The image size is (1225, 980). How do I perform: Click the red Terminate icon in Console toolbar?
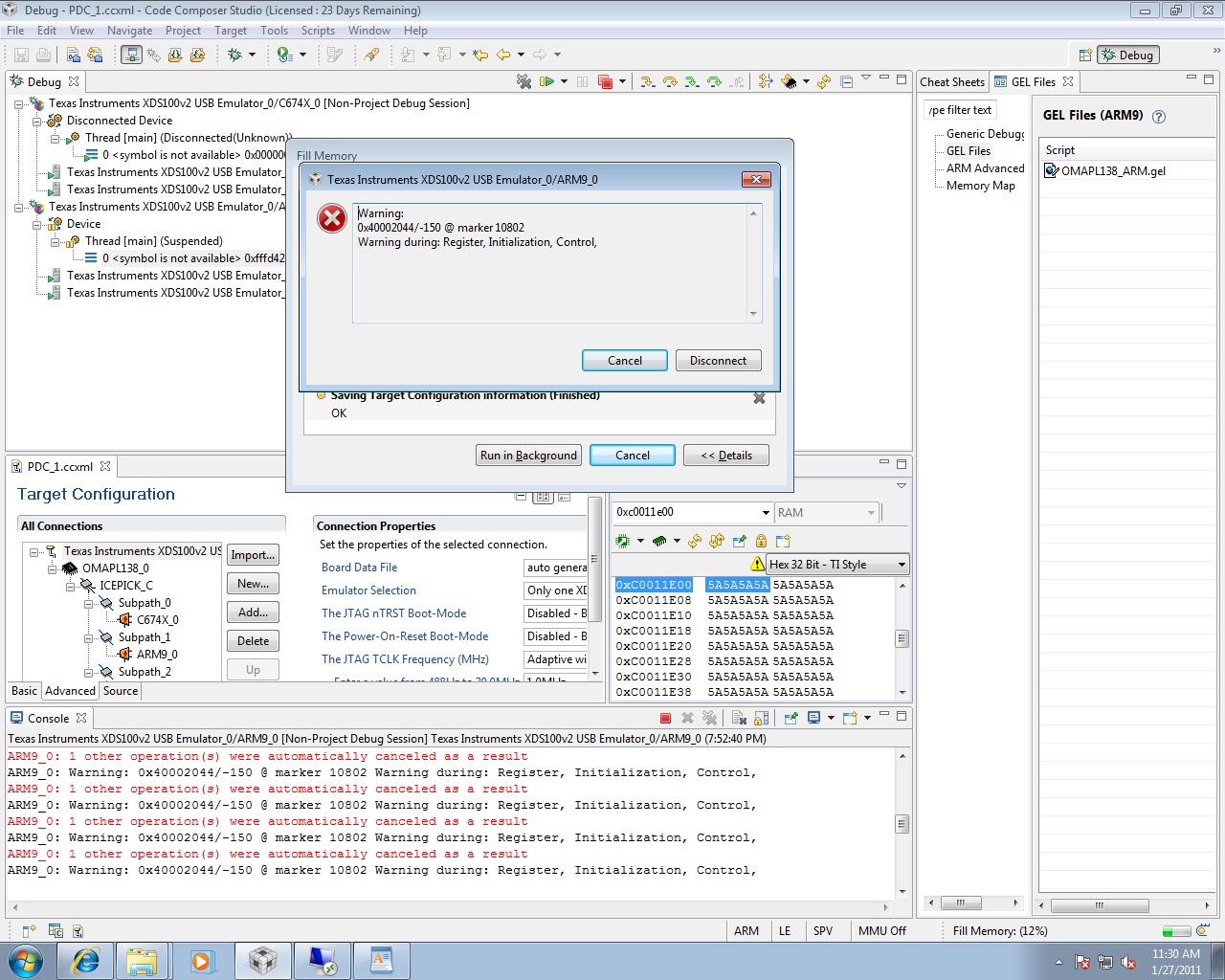point(666,718)
